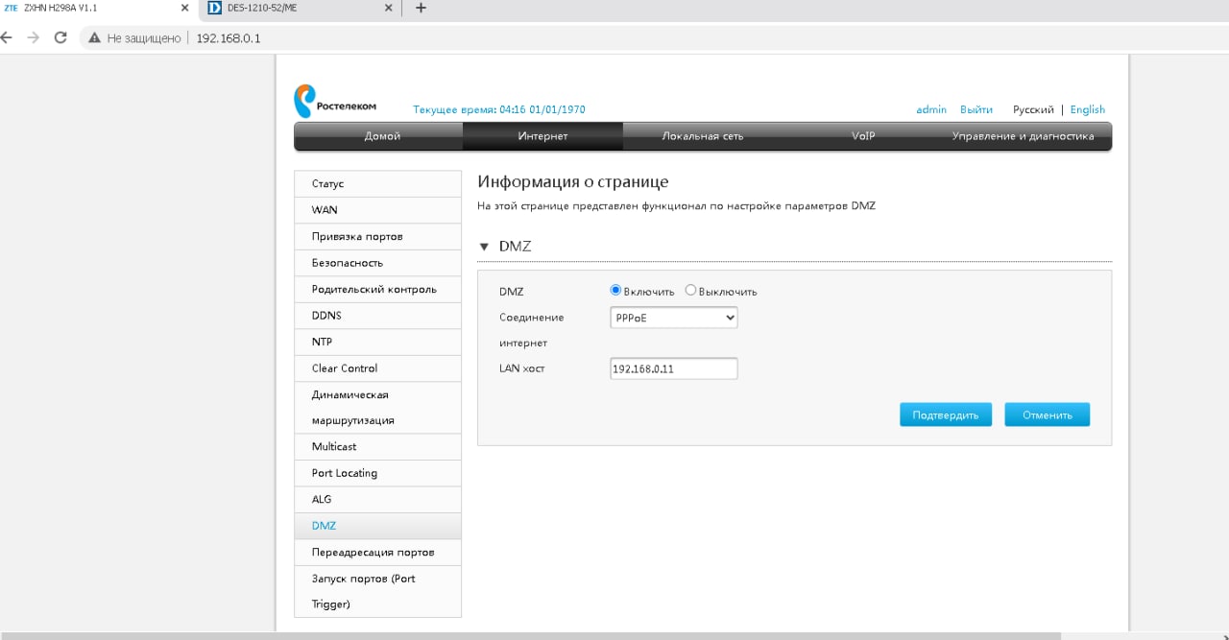This screenshot has height=640, width=1229.
Task: Click the browser forward arrow icon
Action: 34,37
